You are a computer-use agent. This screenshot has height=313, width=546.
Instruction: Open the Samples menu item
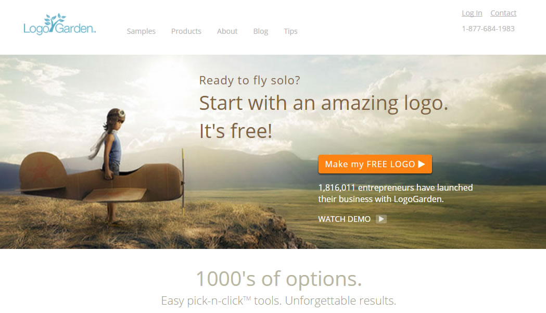[x=141, y=31]
